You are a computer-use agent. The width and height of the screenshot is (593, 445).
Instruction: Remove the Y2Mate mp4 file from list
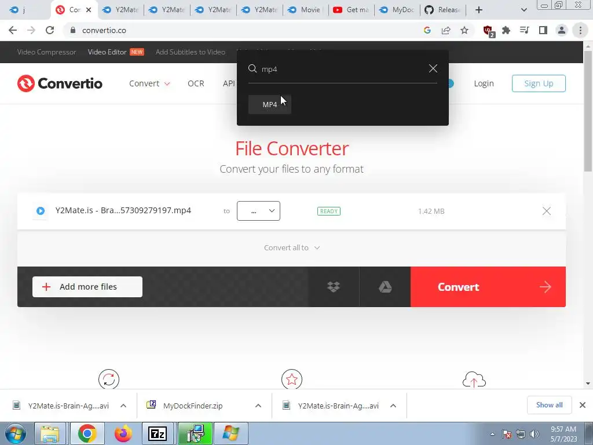point(547,211)
